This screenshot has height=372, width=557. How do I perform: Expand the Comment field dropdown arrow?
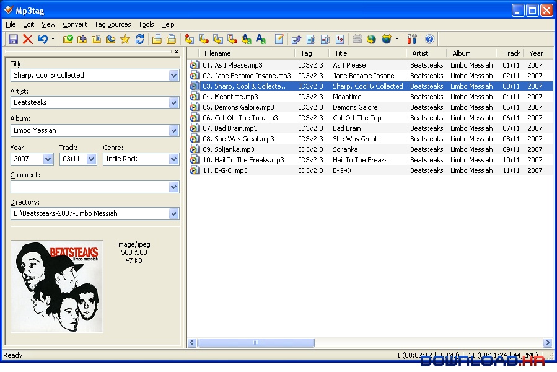(173, 187)
